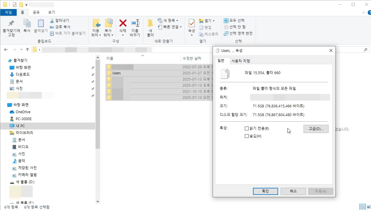Select the 일반 tab in dialog
371x210 pixels.
221,61
